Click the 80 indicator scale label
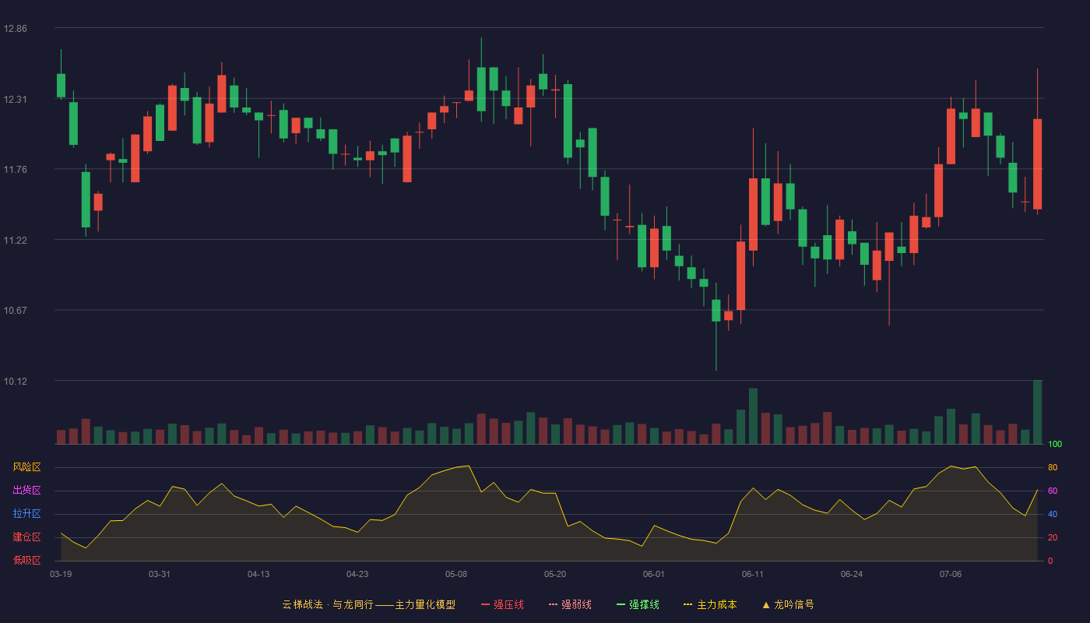Screen dimensions: 1090x623 coord(1053,467)
